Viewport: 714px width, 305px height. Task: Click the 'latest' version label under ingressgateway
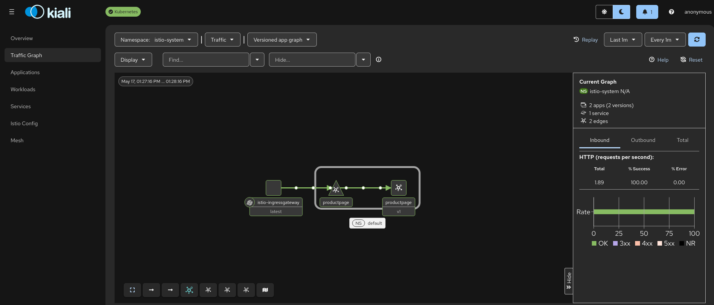276,212
